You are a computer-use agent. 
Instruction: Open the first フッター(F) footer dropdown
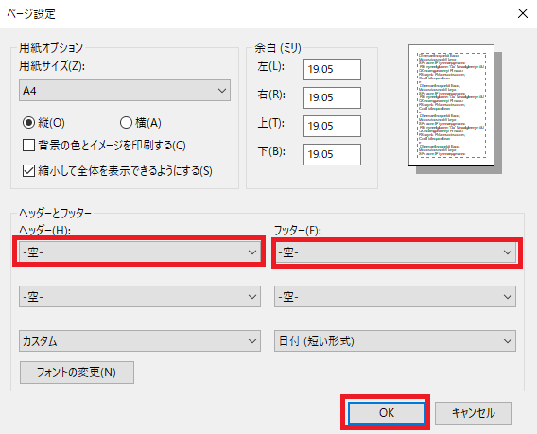tap(395, 252)
